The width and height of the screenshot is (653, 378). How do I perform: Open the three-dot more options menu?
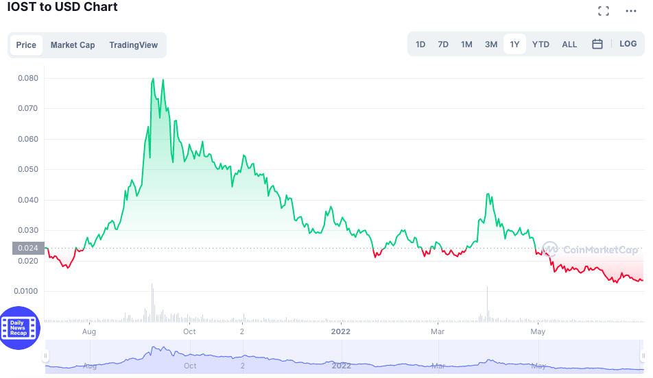coord(631,11)
